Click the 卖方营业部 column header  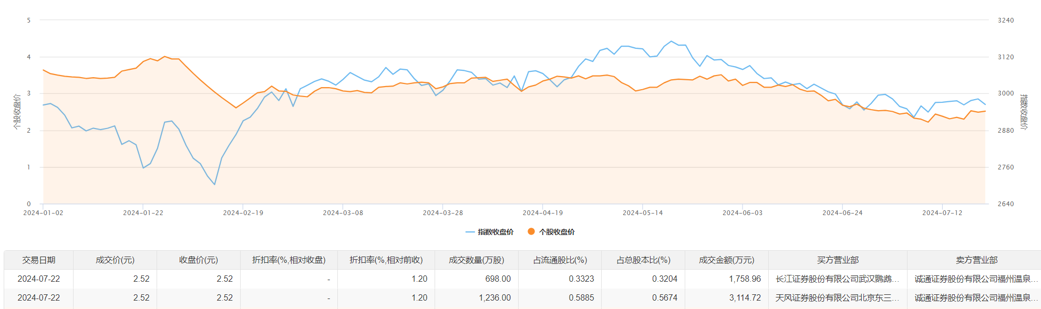[x=976, y=260]
